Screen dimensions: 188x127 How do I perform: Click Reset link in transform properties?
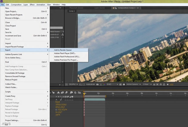click(x=57, y=102)
